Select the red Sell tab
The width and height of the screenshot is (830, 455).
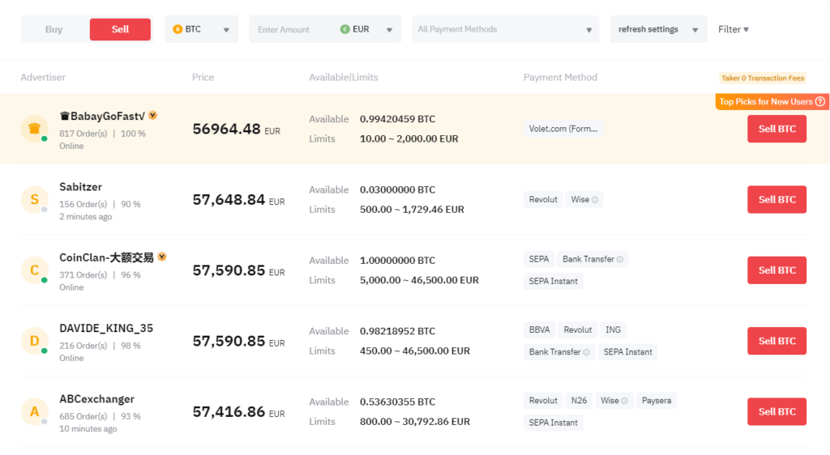pyautogui.click(x=120, y=30)
